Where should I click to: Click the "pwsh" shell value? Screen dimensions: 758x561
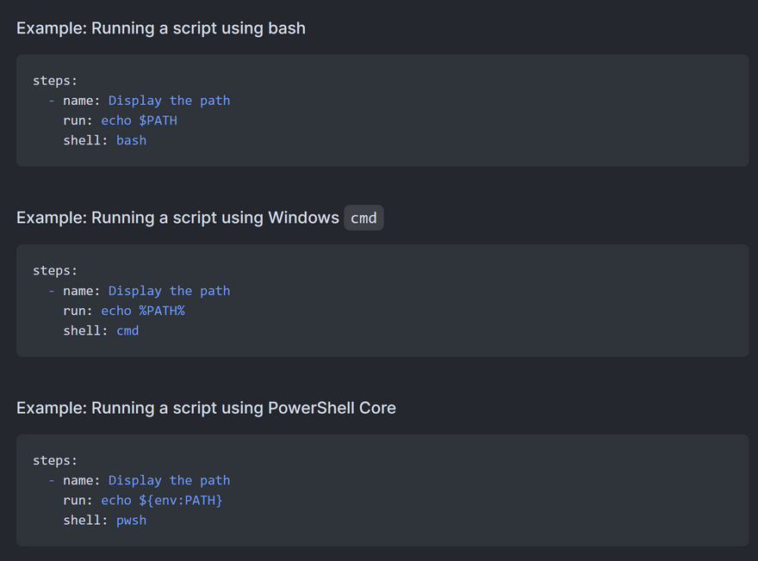click(x=131, y=520)
